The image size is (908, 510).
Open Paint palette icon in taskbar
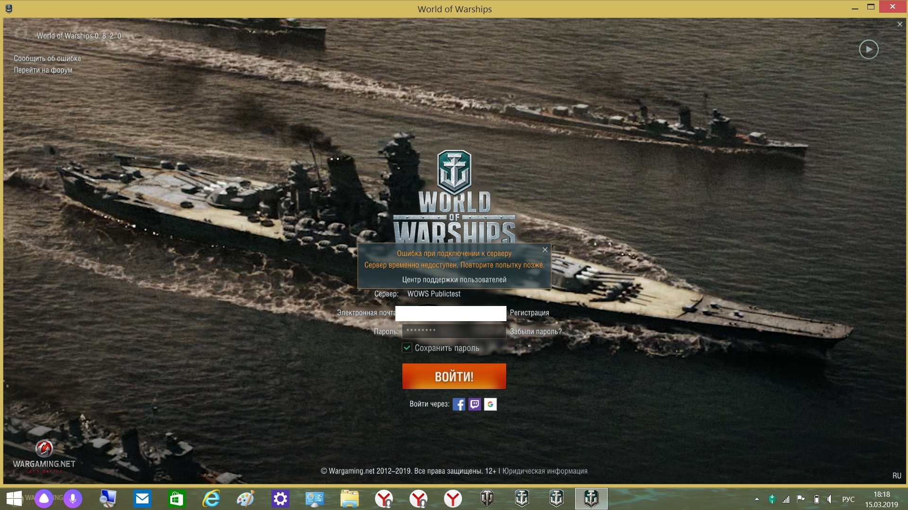coord(245,499)
